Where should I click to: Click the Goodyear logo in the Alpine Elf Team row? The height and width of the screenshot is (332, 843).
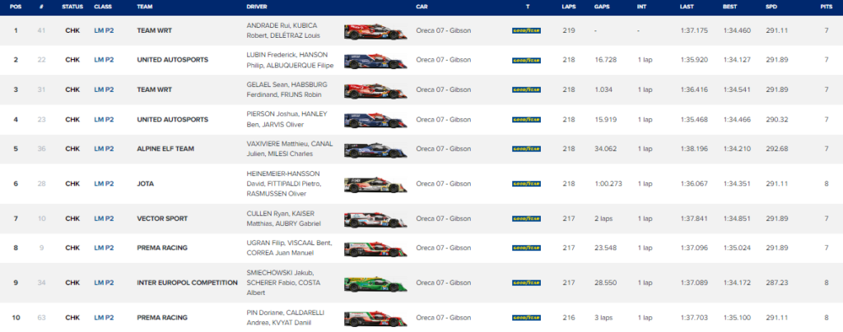point(526,149)
